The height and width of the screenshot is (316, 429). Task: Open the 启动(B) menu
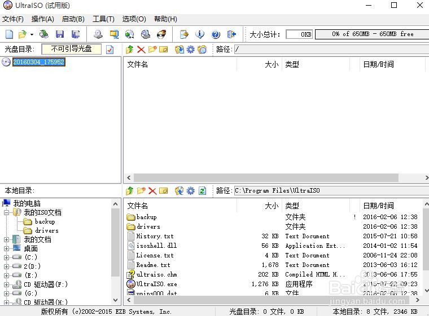73,19
